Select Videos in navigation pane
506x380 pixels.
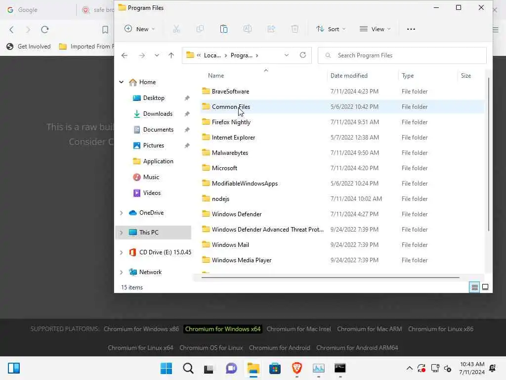[x=152, y=193]
